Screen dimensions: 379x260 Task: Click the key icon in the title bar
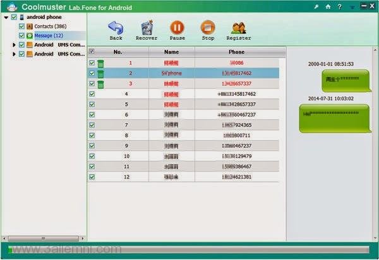pos(316,6)
